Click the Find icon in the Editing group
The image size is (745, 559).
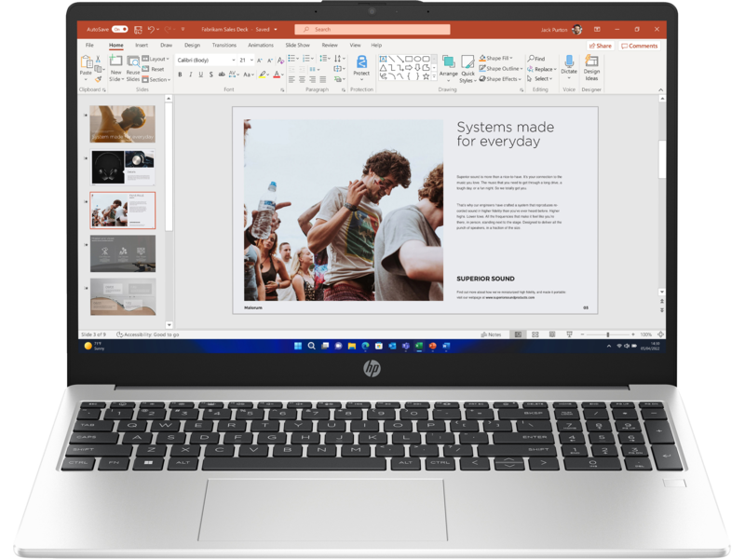tap(532, 58)
